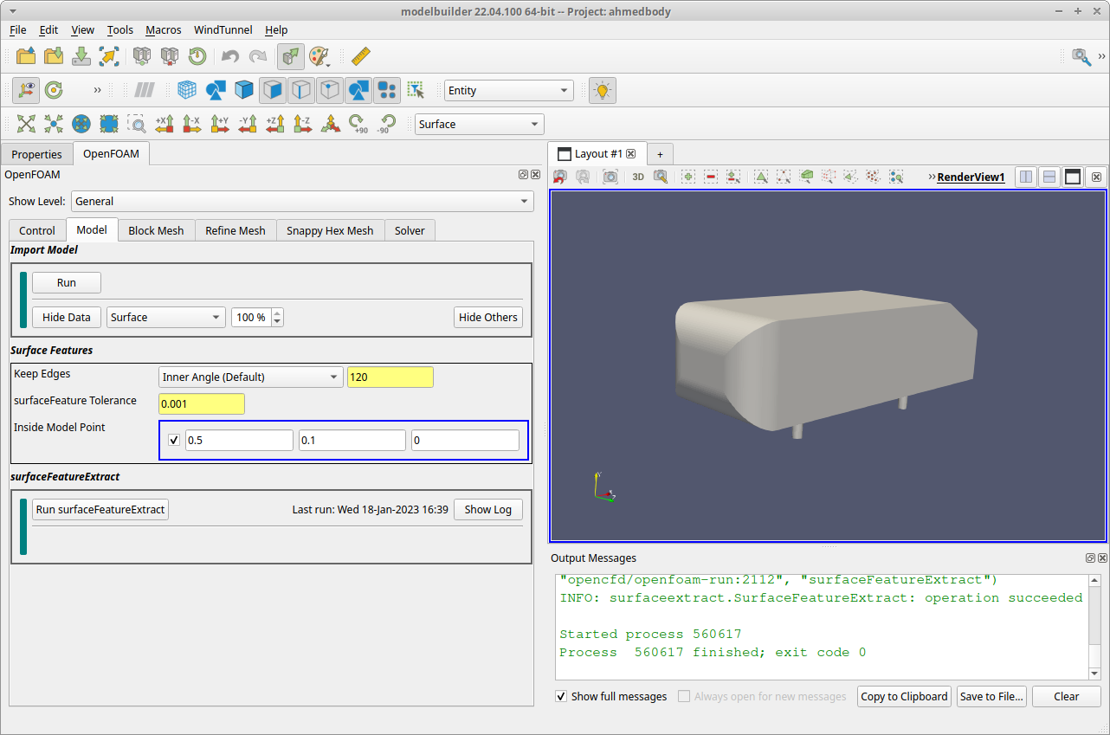Click the redo arrow icon
1110x735 pixels.
[257, 56]
